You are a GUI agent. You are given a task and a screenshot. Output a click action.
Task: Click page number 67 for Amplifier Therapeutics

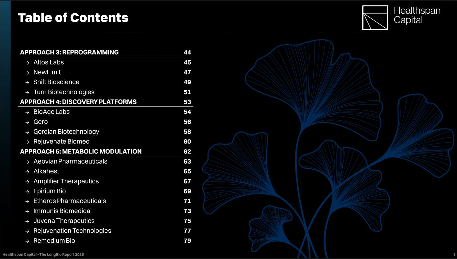(x=187, y=181)
